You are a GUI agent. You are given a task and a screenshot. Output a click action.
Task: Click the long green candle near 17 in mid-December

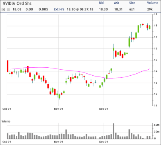pyautogui.click(x=129, y=42)
